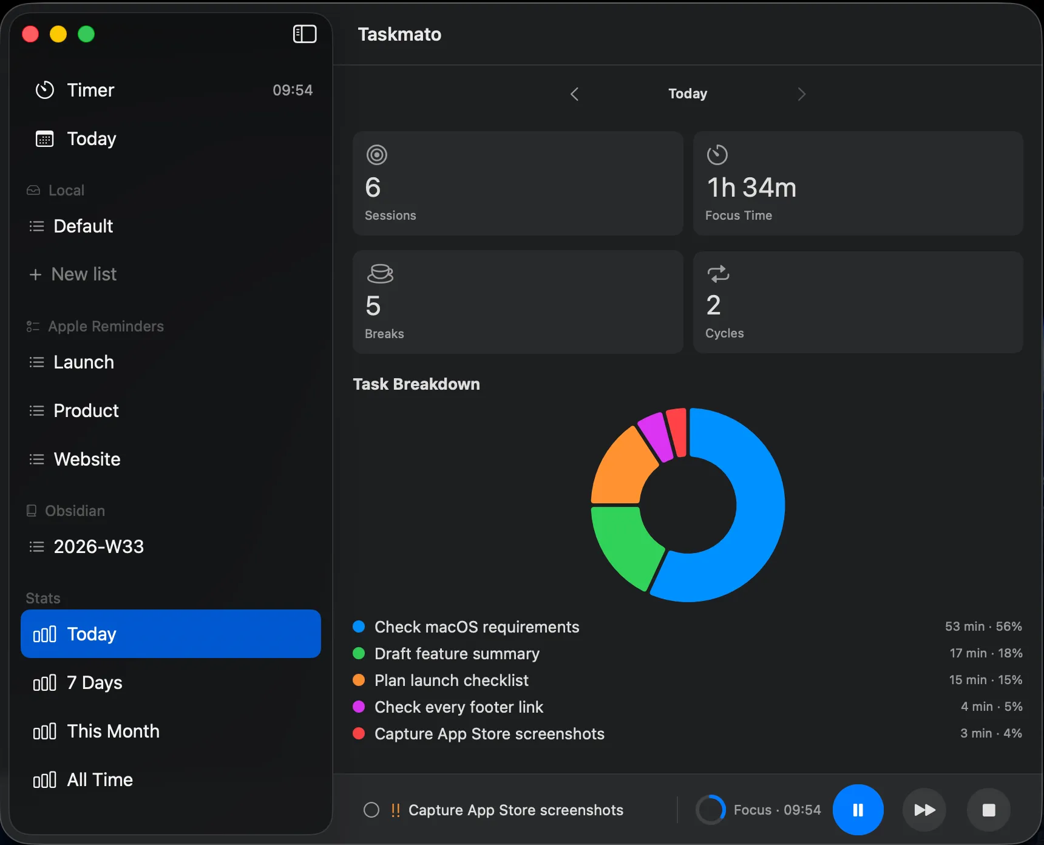
Task: Click bar chart icon beside 7 Days
Action: 45,683
